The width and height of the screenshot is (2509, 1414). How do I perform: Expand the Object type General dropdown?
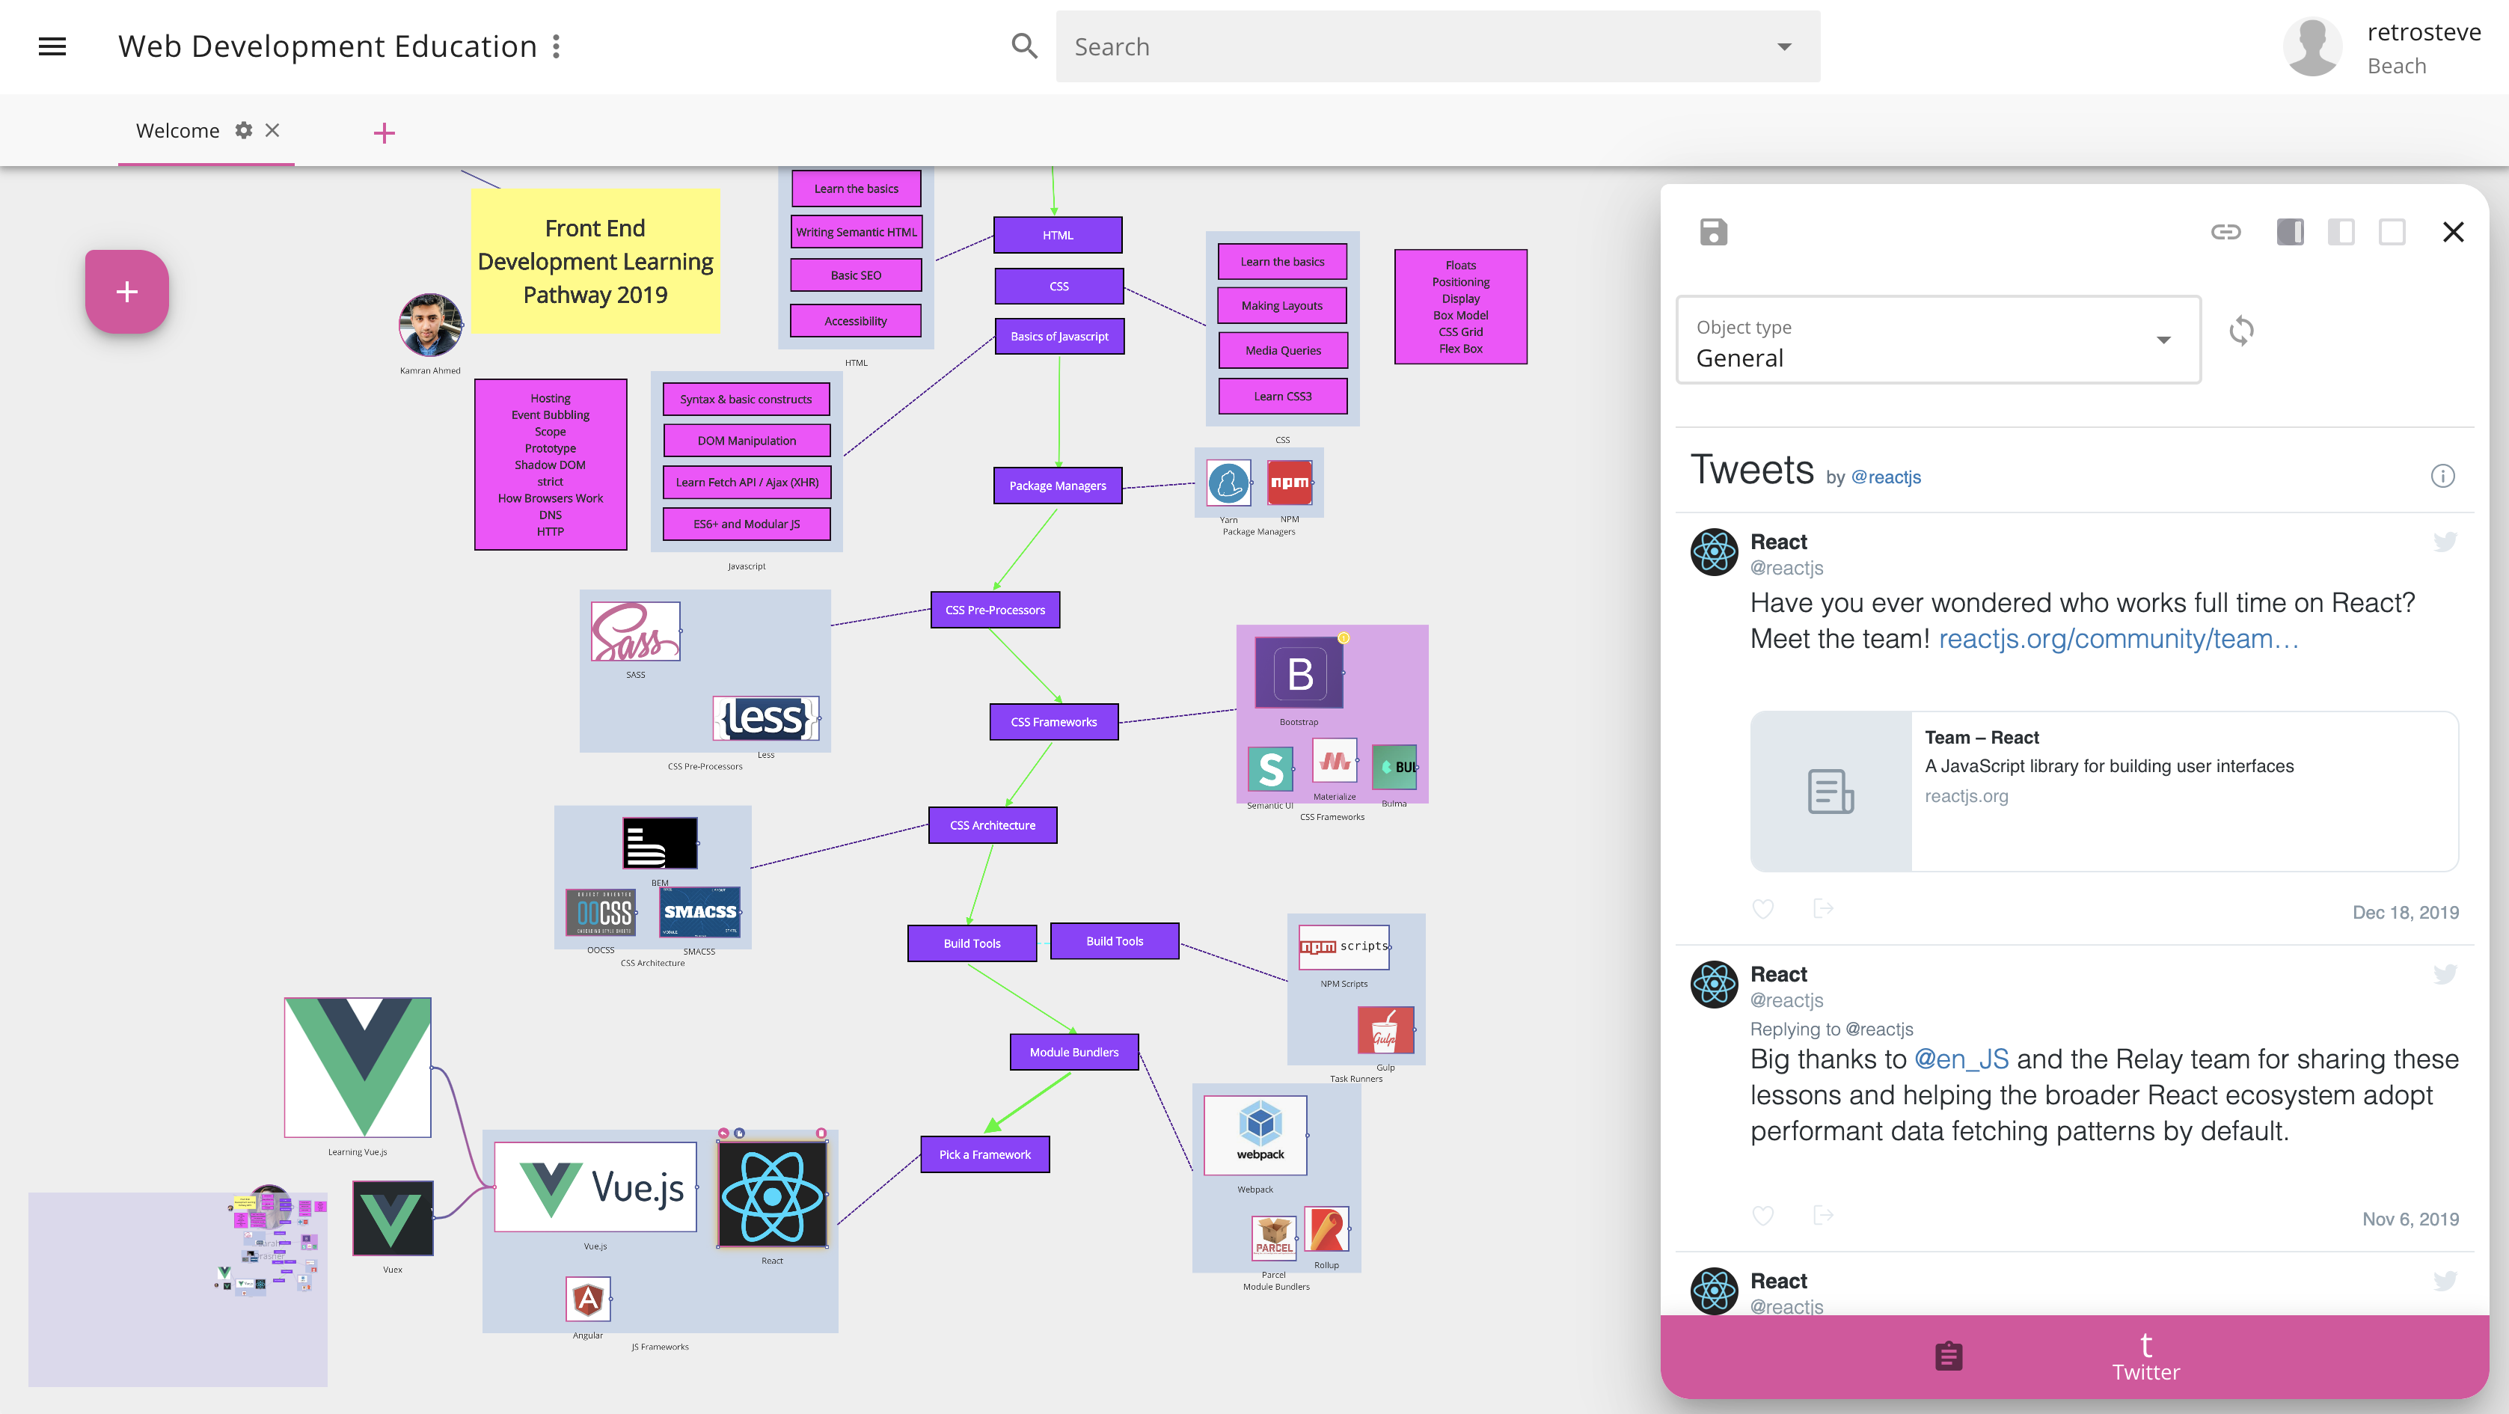[x=2162, y=340]
